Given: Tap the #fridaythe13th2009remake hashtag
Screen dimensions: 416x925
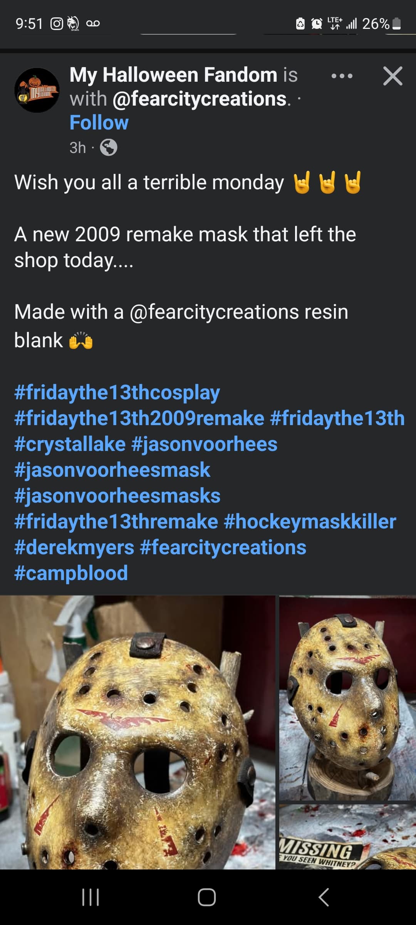Looking at the screenshot, I should [139, 418].
